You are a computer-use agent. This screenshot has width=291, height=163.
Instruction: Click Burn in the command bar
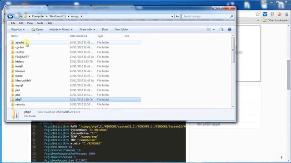(105, 29)
